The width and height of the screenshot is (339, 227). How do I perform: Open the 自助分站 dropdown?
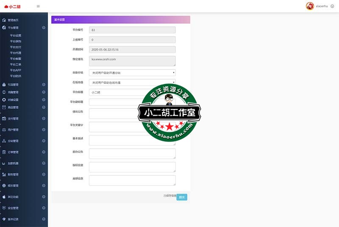tap(132, 73)
